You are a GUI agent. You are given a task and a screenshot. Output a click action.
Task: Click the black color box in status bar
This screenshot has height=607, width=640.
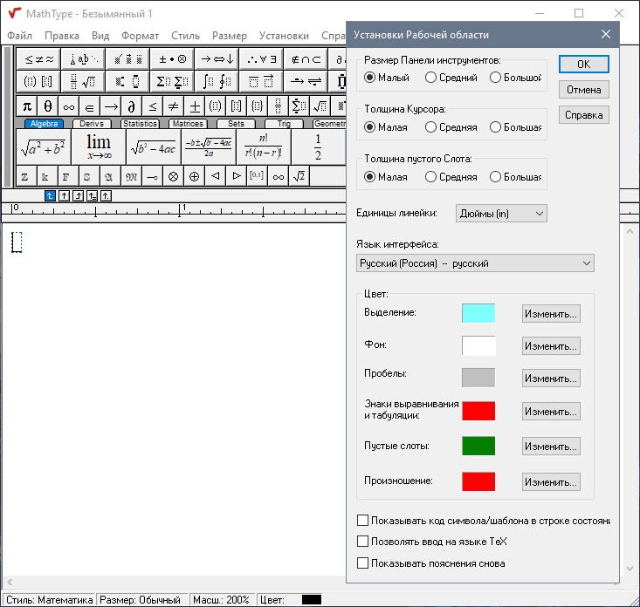(x=312, y=600)
